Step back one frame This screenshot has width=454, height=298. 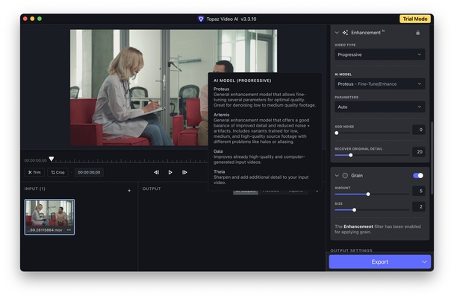pos(156,172)
